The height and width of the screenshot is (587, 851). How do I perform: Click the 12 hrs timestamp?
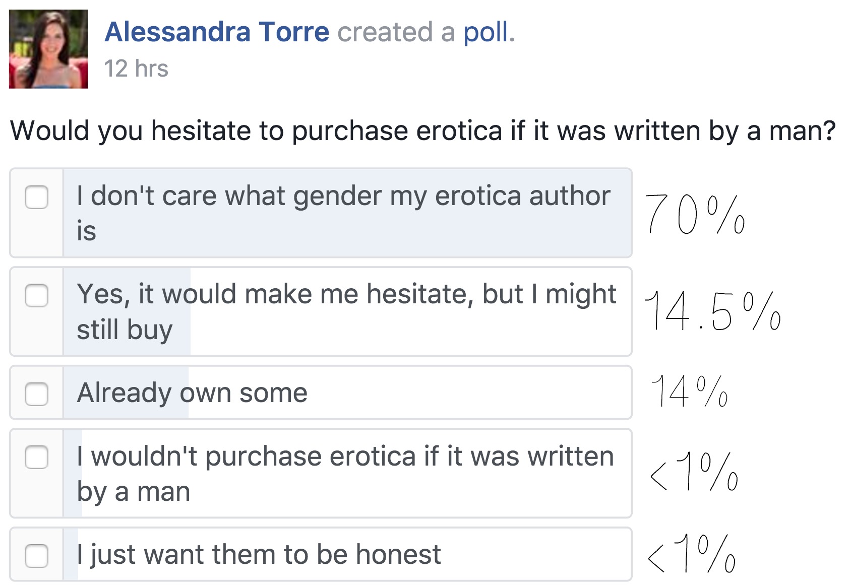click(x=136, y=69)
